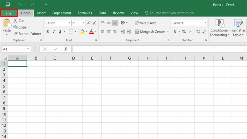Open the File tab

(9, 13)
